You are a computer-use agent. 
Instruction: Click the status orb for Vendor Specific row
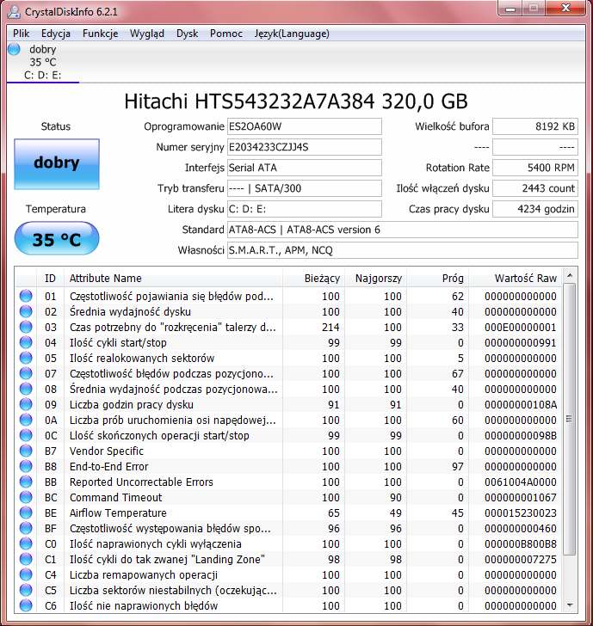point(26,451)
